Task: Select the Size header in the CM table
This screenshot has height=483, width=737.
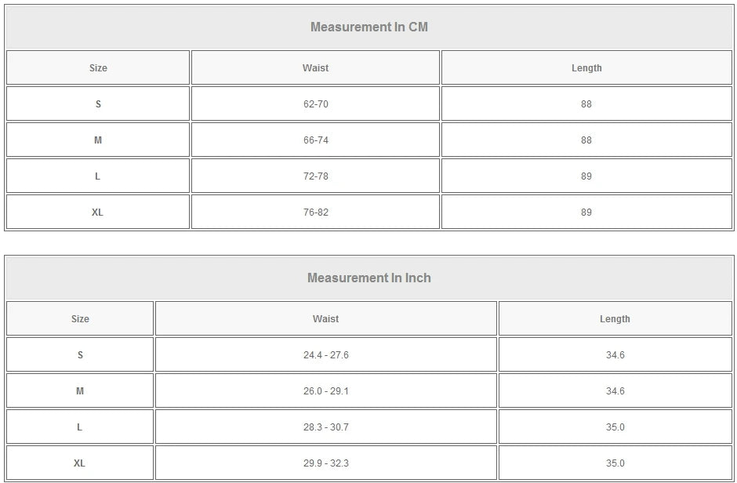Action: 98,68
